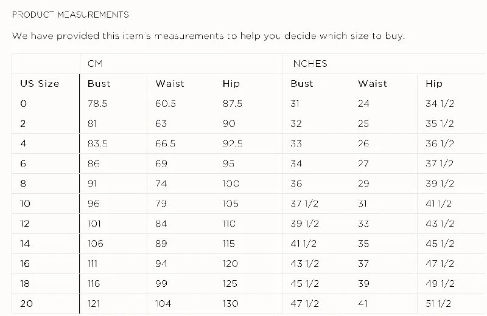Click the 29 waist inches value for size 8
The width and height of the screenshot is (487, 316).
363,184
